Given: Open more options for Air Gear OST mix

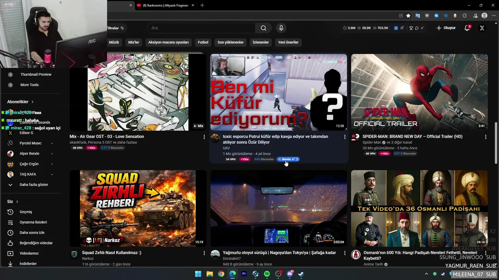Looking at the screenshot, I should (x=204, y=137).
